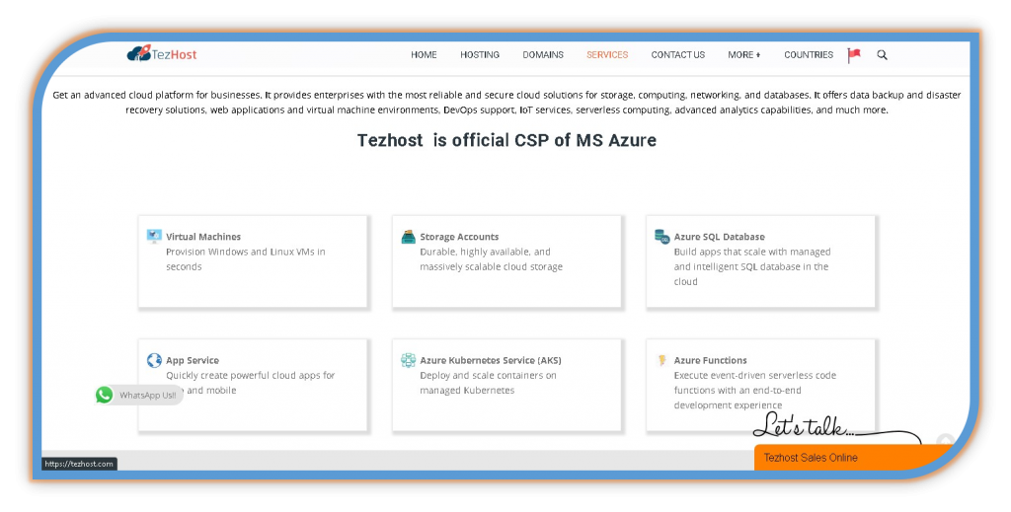This screenshot has width=1011, height=512.
Task: Click the Virtual Machines monitor icon
Action: [154, 237]
